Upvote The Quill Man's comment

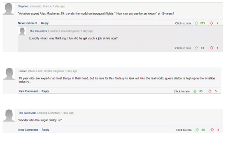pyautogui.click(x=197, y=130)
